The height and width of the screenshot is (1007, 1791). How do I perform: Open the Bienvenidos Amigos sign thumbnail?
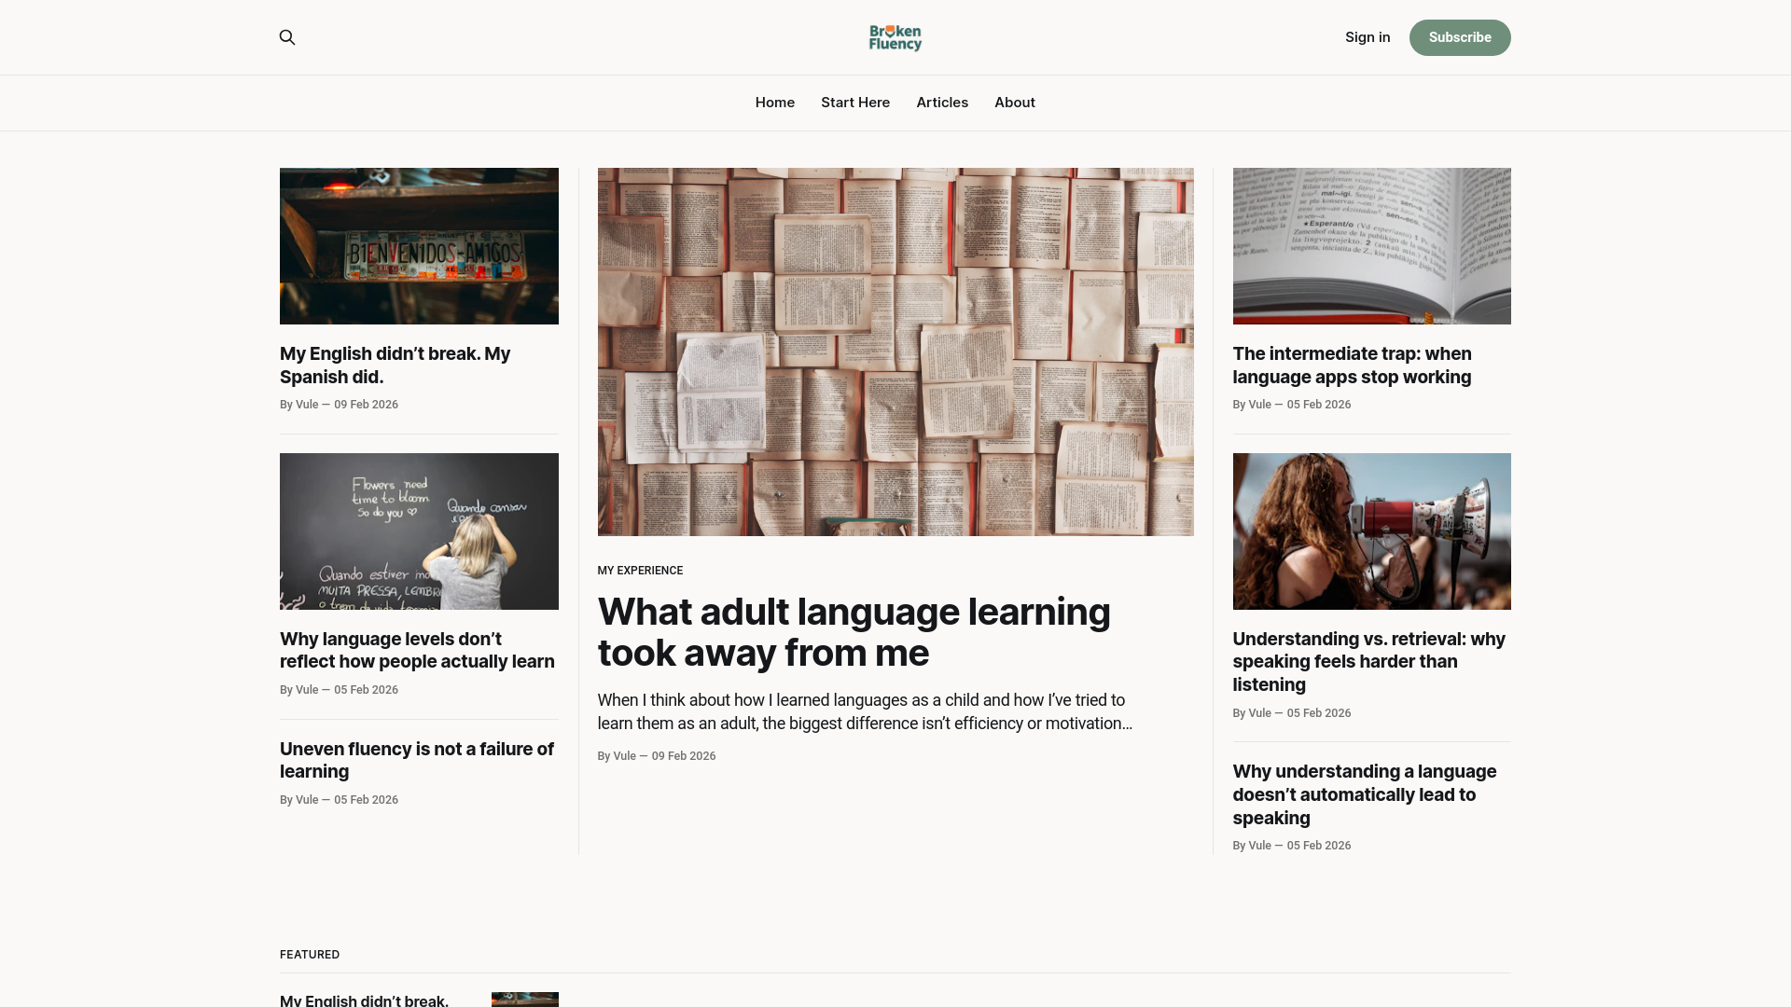[x=419, y=246]
